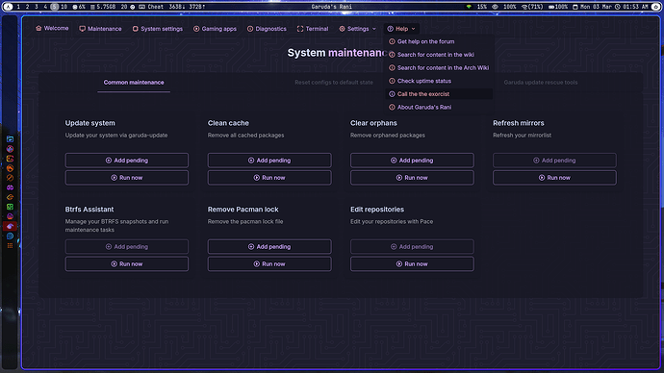Open the Welcome page via home icon

[x=38, y=28]
